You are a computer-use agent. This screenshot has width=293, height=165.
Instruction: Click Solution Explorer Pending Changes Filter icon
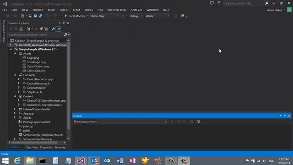pyautogui.click(x=28, y=29)
